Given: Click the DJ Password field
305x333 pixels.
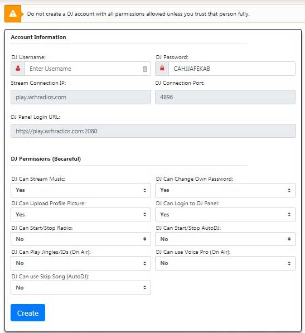Looking at the screenshot, I should coord(232,69).
